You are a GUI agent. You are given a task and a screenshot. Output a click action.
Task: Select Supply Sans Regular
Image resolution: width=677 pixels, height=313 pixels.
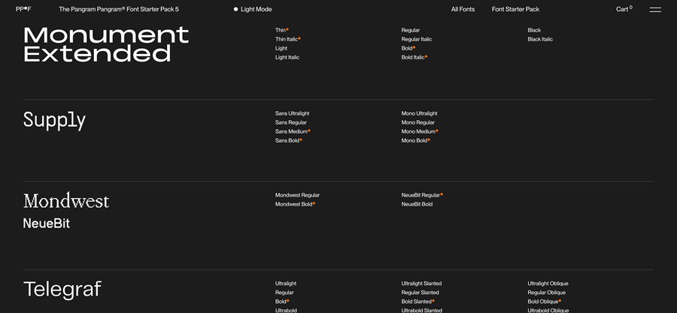(x=291, y=122)
